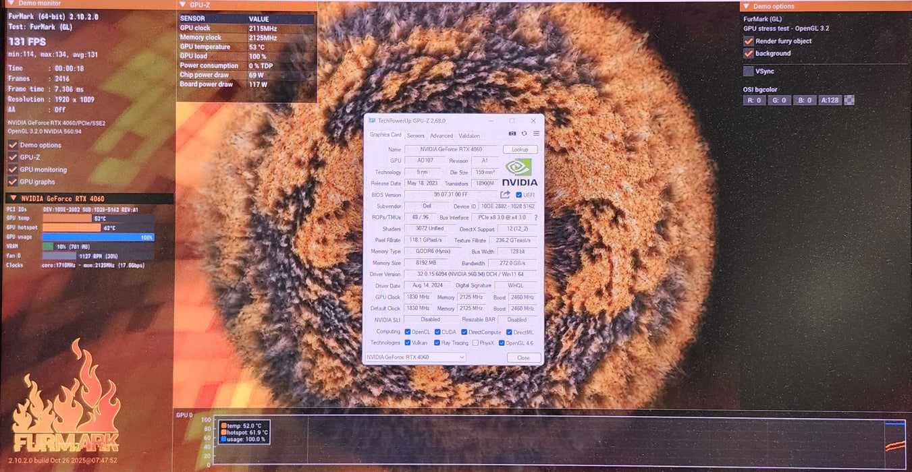Click the GPU temp 52°C bar
Image resolution: width=912 pixels, height=472 pixels.
[x=99, y=218]
